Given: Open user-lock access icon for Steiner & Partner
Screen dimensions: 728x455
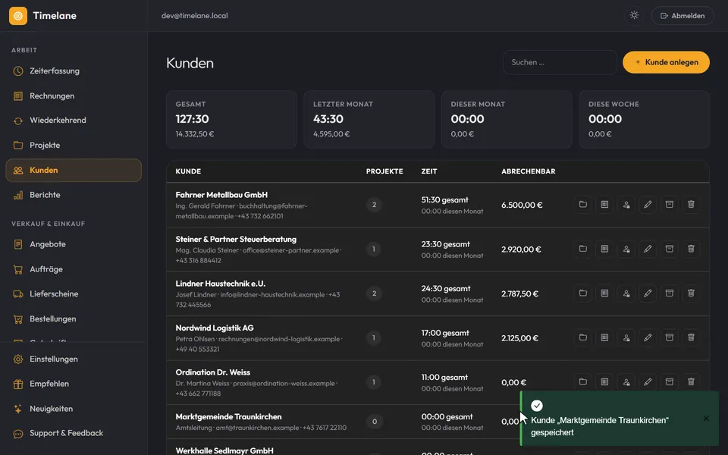Looking at the screenshot, I should click(626, 249).
